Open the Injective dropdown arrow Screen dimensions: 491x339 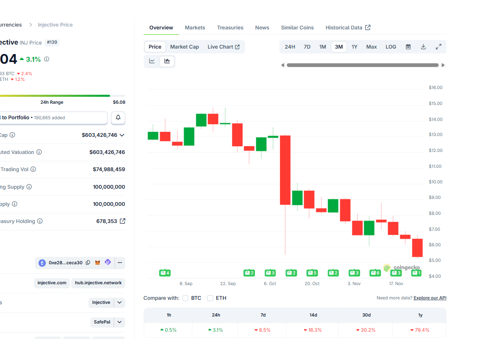[x=119, y=303]
